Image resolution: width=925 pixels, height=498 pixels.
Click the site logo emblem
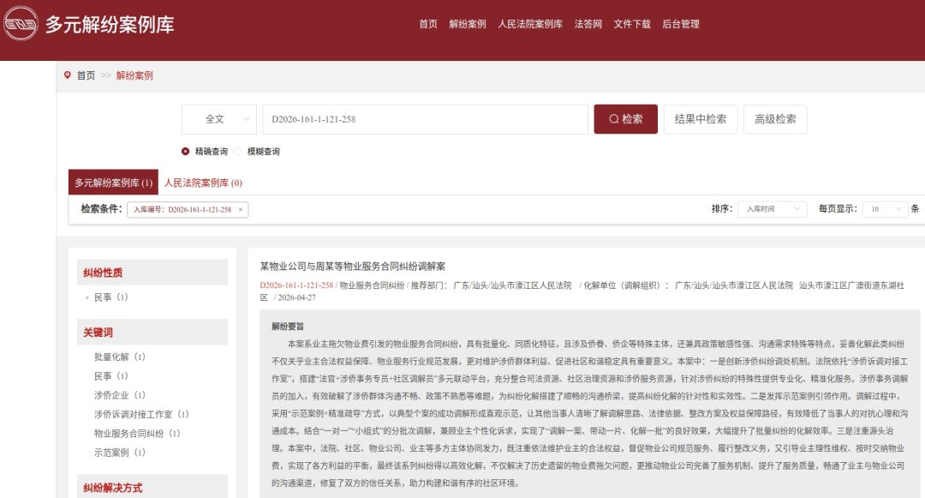21,24
